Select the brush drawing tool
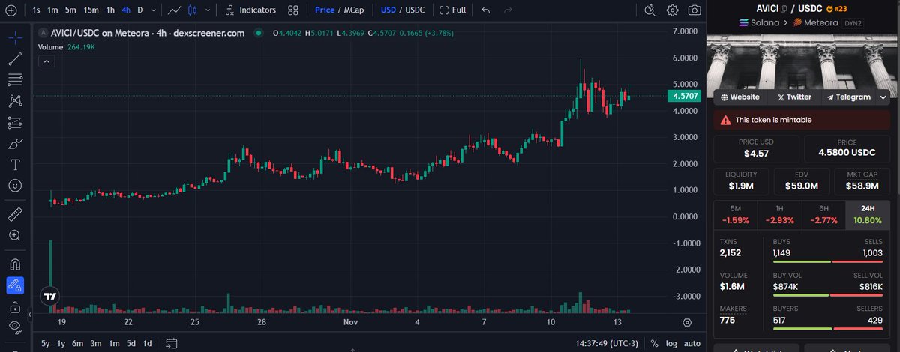Screen dimensions: 900x352 tap(15, 143)
